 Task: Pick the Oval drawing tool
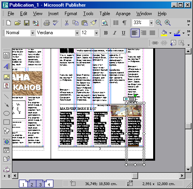pos(7,113)
